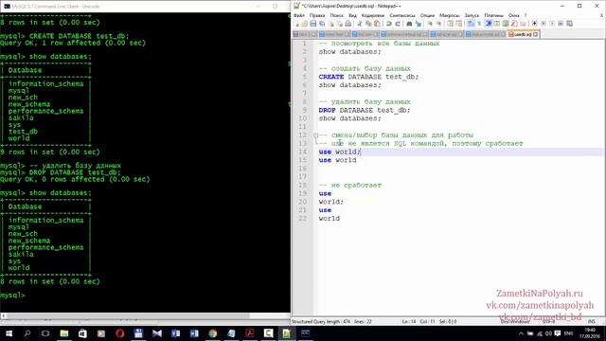This screenshot has width=606, height=341.
Task: Open Opera from the taskbar
Action: point(120,333)
